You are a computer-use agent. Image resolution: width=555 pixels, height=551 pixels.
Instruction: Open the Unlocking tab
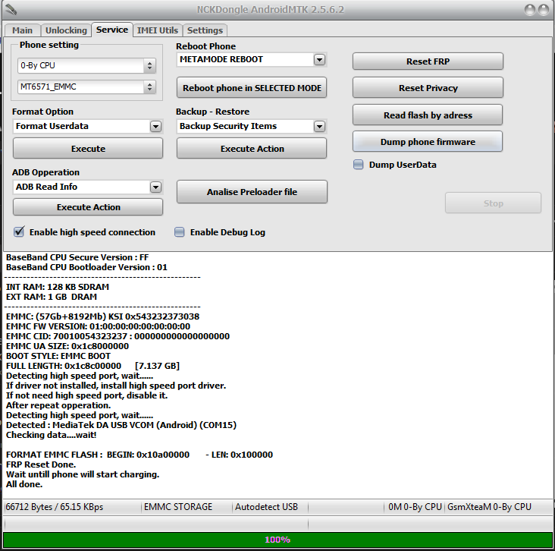(66, 30)
